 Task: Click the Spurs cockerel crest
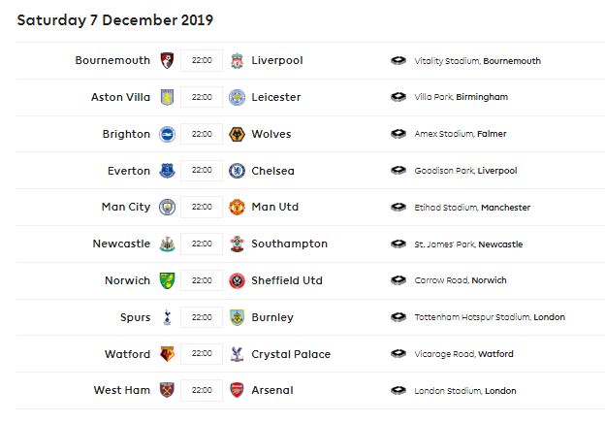(168, 317)
